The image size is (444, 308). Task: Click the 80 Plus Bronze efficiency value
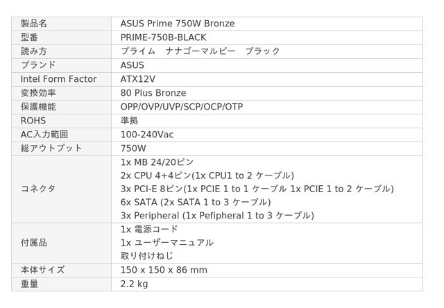tap(153, 93)
